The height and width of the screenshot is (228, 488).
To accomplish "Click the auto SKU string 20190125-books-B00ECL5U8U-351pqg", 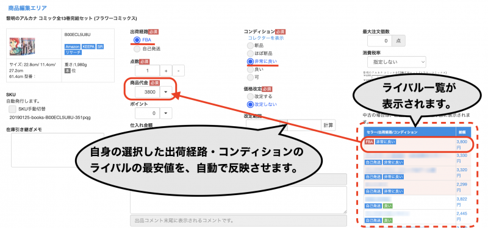I will click(50, 118).
